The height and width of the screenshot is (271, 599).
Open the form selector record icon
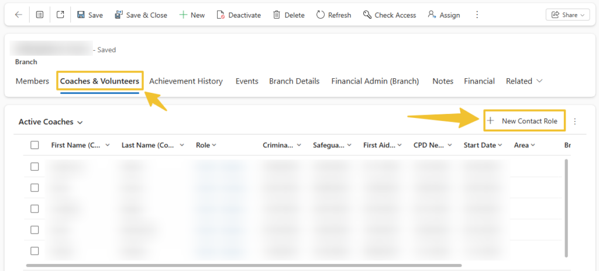tap(40, 15)
